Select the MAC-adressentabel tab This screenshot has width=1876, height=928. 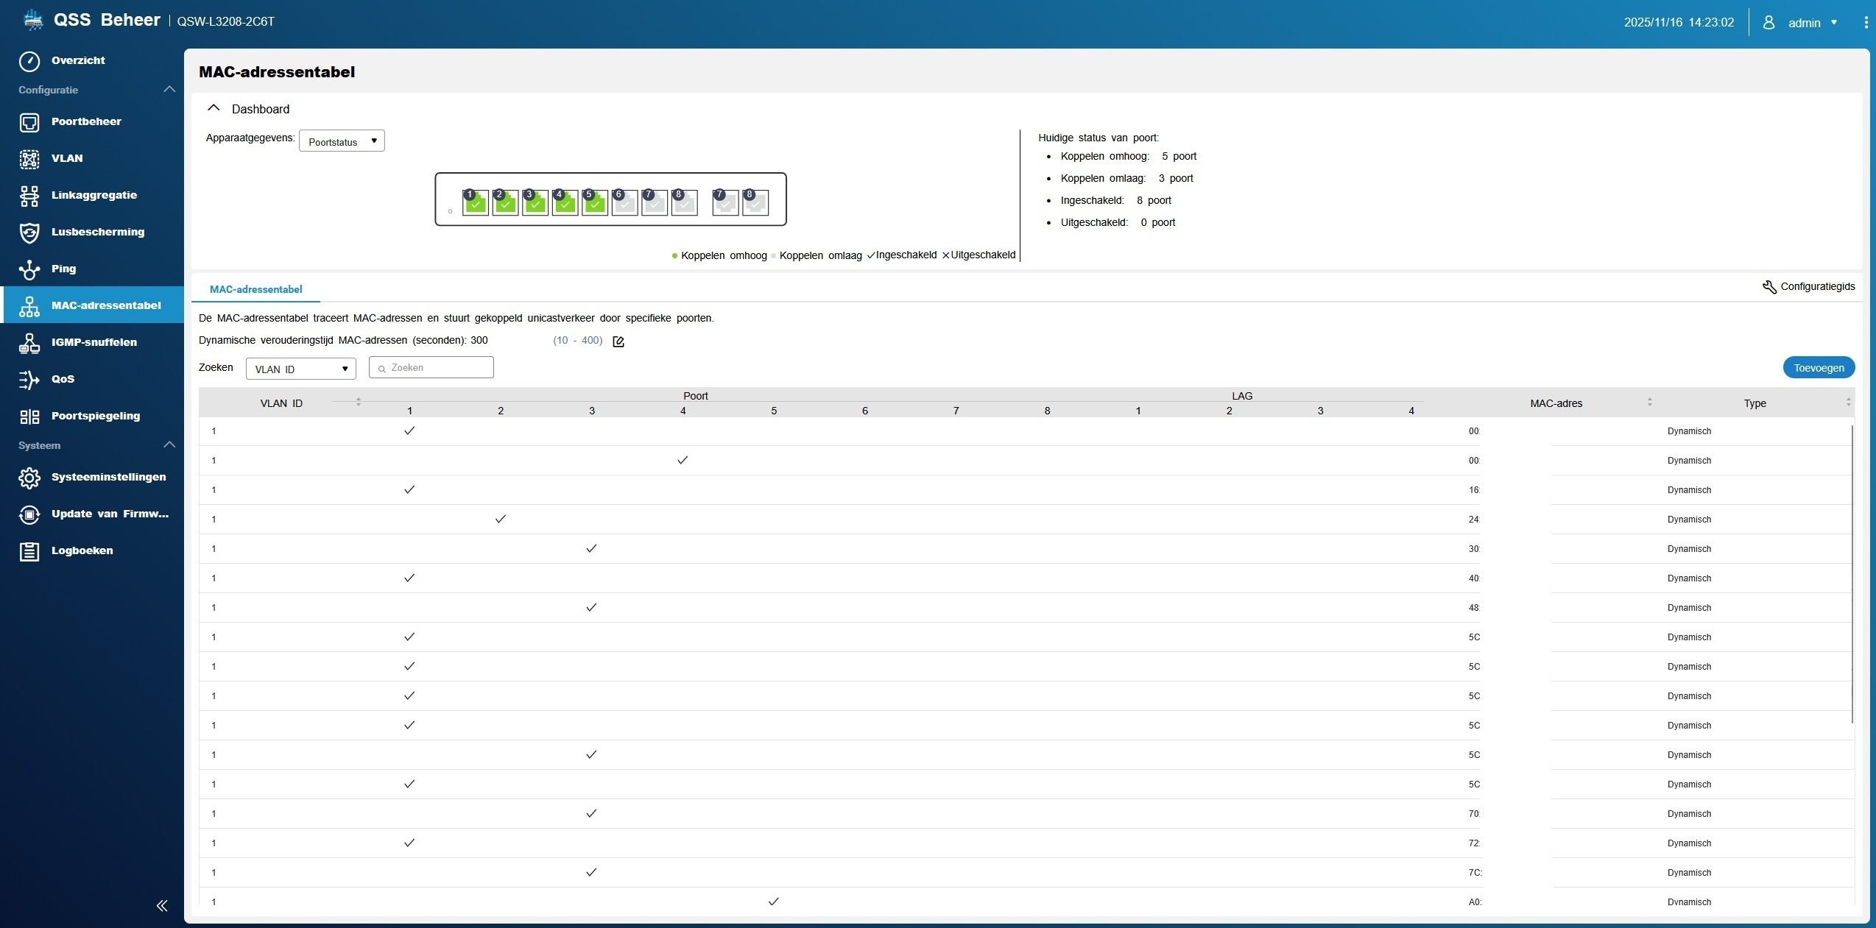click(x=255, y=289)
